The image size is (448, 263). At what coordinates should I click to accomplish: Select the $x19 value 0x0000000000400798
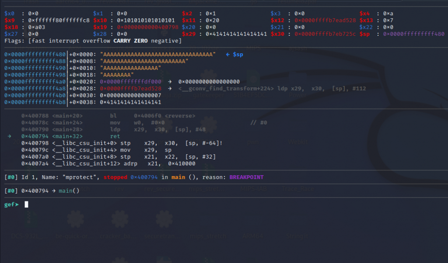(x=147, y=27)
